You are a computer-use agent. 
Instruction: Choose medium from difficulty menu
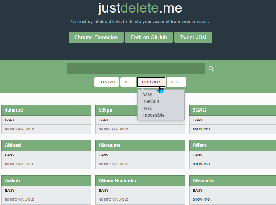pyautogui.click(x=151, y=101)
